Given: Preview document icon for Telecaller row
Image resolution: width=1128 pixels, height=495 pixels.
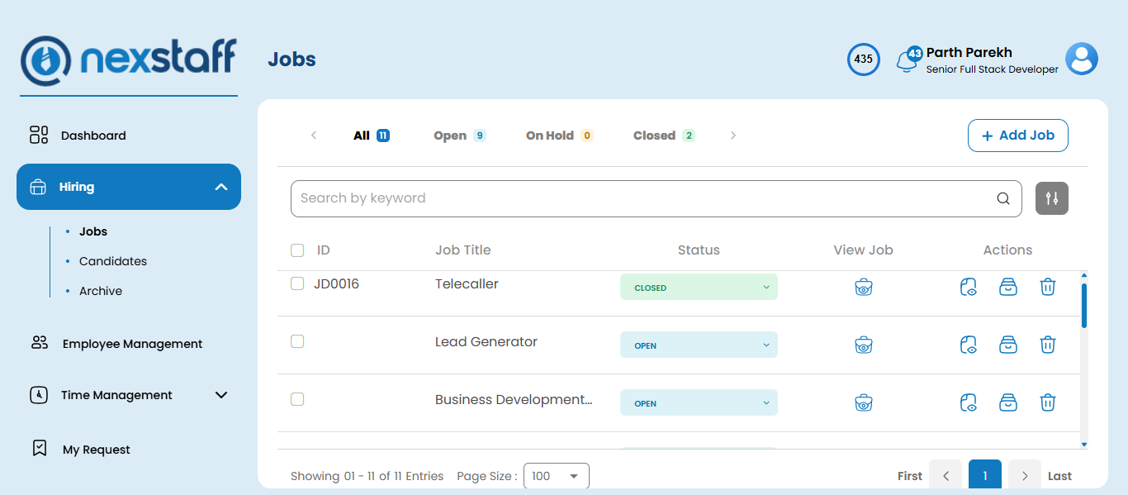Looking at the screenshot, I should pos(969,287).
